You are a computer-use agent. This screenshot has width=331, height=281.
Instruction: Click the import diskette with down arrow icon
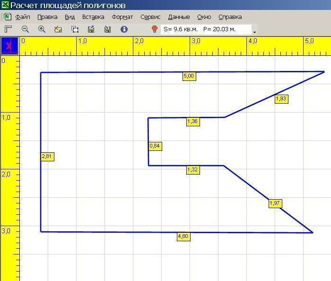click(x=107, y=29)
